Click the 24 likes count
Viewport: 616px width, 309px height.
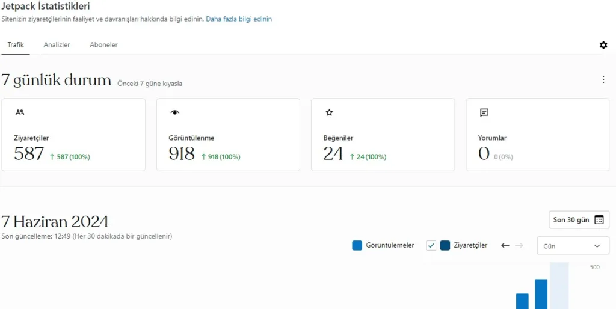pos(333,154)
